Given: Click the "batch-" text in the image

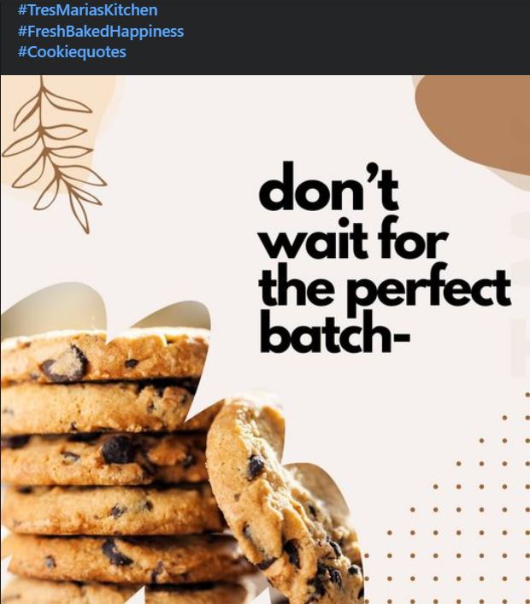Looking at the screenshot, I should tap(334, 333).
